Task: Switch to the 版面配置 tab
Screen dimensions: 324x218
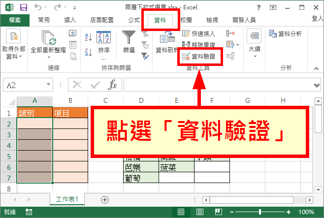Action: tap(102, 20)
